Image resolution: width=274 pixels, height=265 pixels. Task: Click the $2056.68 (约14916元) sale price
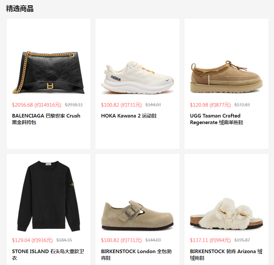click(37, 105)
